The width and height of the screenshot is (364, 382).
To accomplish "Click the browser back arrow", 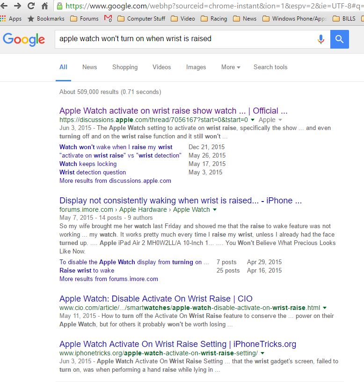I will tap(3, 6).
